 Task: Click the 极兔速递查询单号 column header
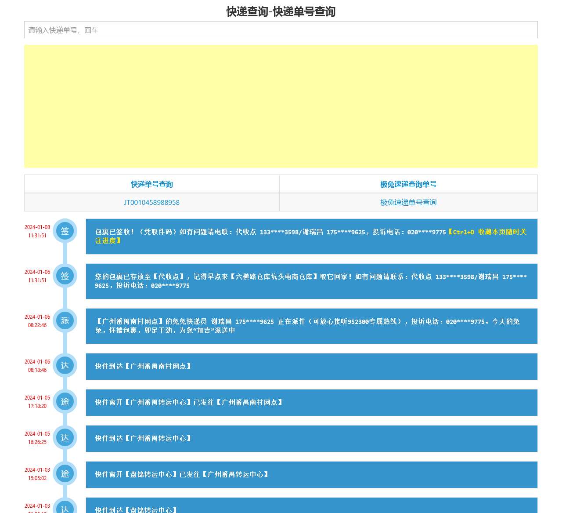(408, 184)
